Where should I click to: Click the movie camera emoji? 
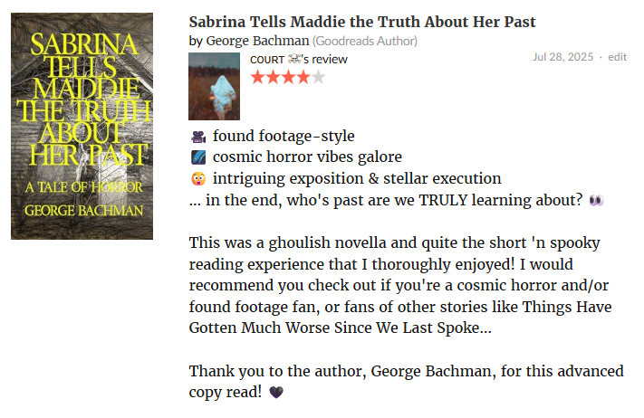point(197,138)
